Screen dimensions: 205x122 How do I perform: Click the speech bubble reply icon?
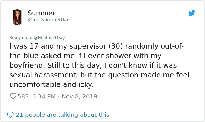[x=10, y=115]
